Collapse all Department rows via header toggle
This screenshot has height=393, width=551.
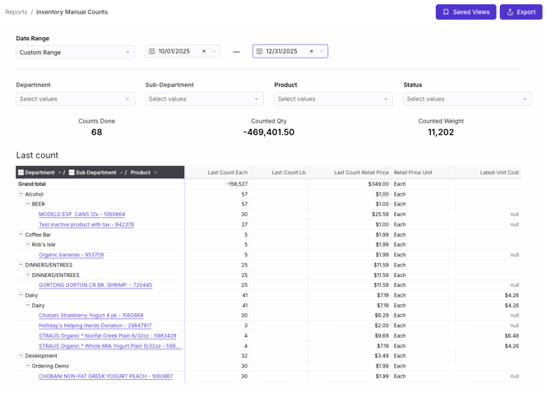(21, 173)
